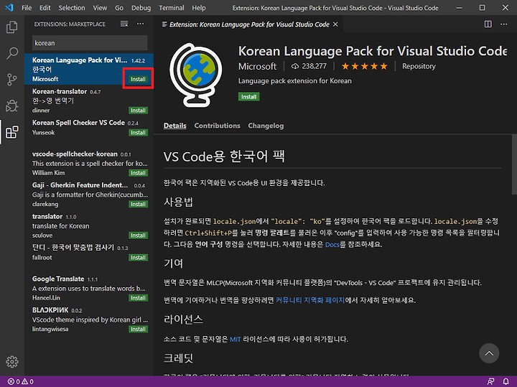Open the Selection menu
Image resolution: width=517 pixels, height=387 pixels.
point(72,8)
